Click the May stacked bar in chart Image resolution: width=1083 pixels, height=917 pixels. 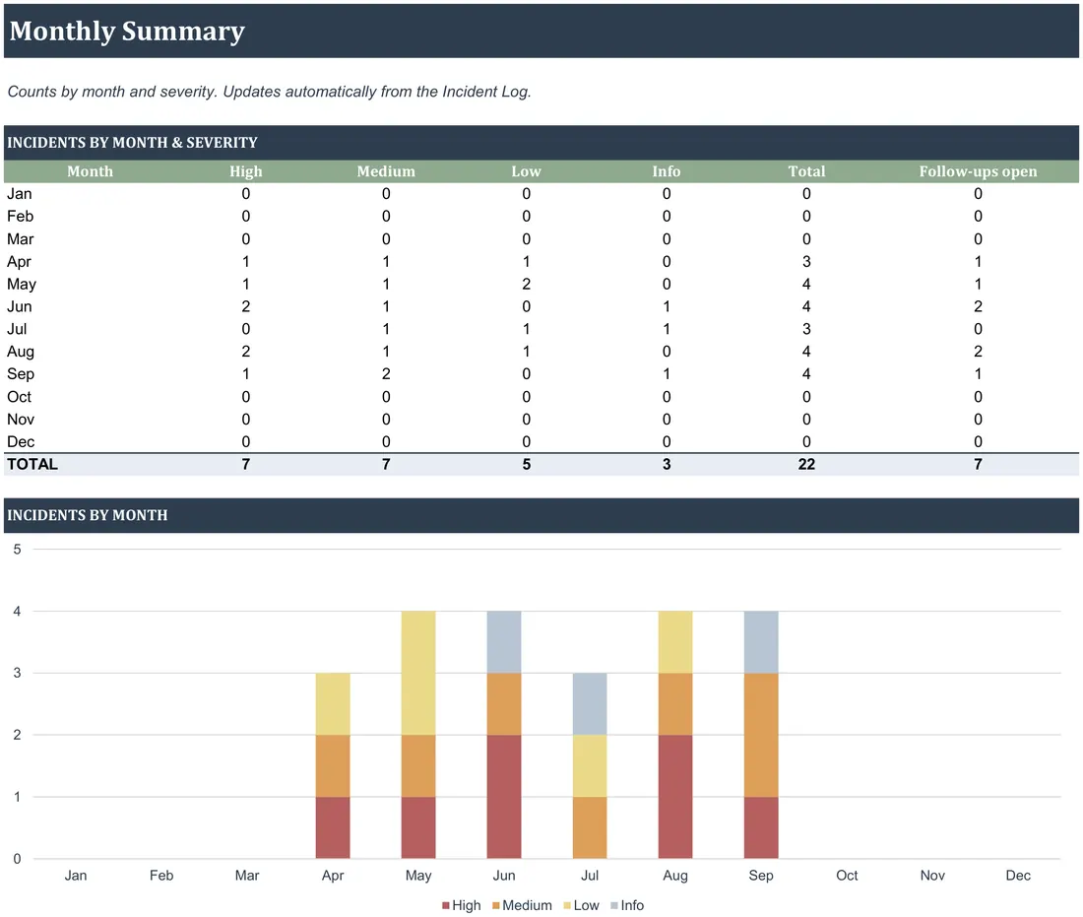(418, 735)
